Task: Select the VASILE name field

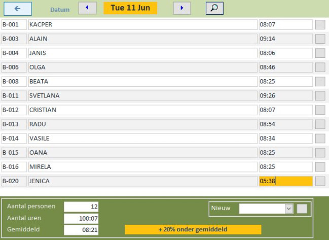Action: click(x=142, y=139)
